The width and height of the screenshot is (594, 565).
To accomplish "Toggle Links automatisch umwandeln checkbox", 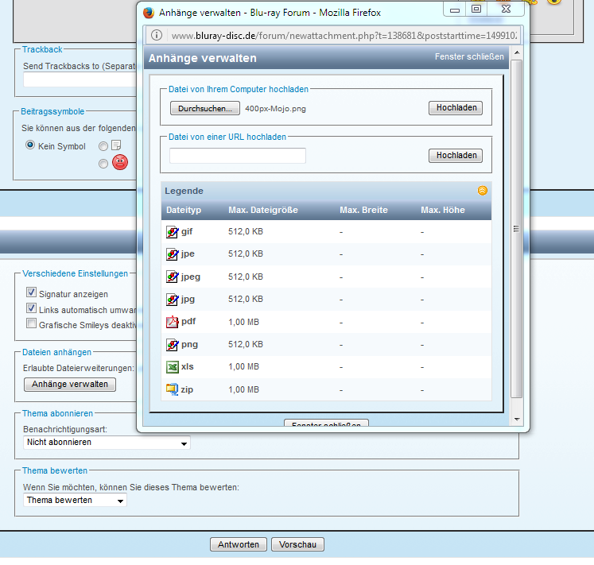I will click(x=32, y=308).
